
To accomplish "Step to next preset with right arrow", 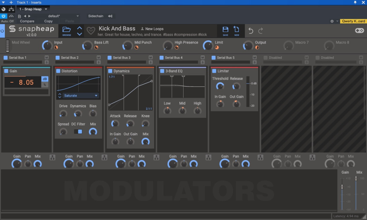I will click(29, 16).
